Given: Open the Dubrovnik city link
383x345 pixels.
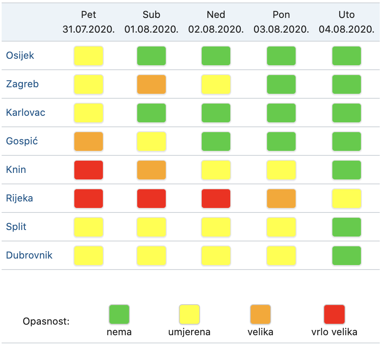Looking at the screenshot, I should point(29,255).
